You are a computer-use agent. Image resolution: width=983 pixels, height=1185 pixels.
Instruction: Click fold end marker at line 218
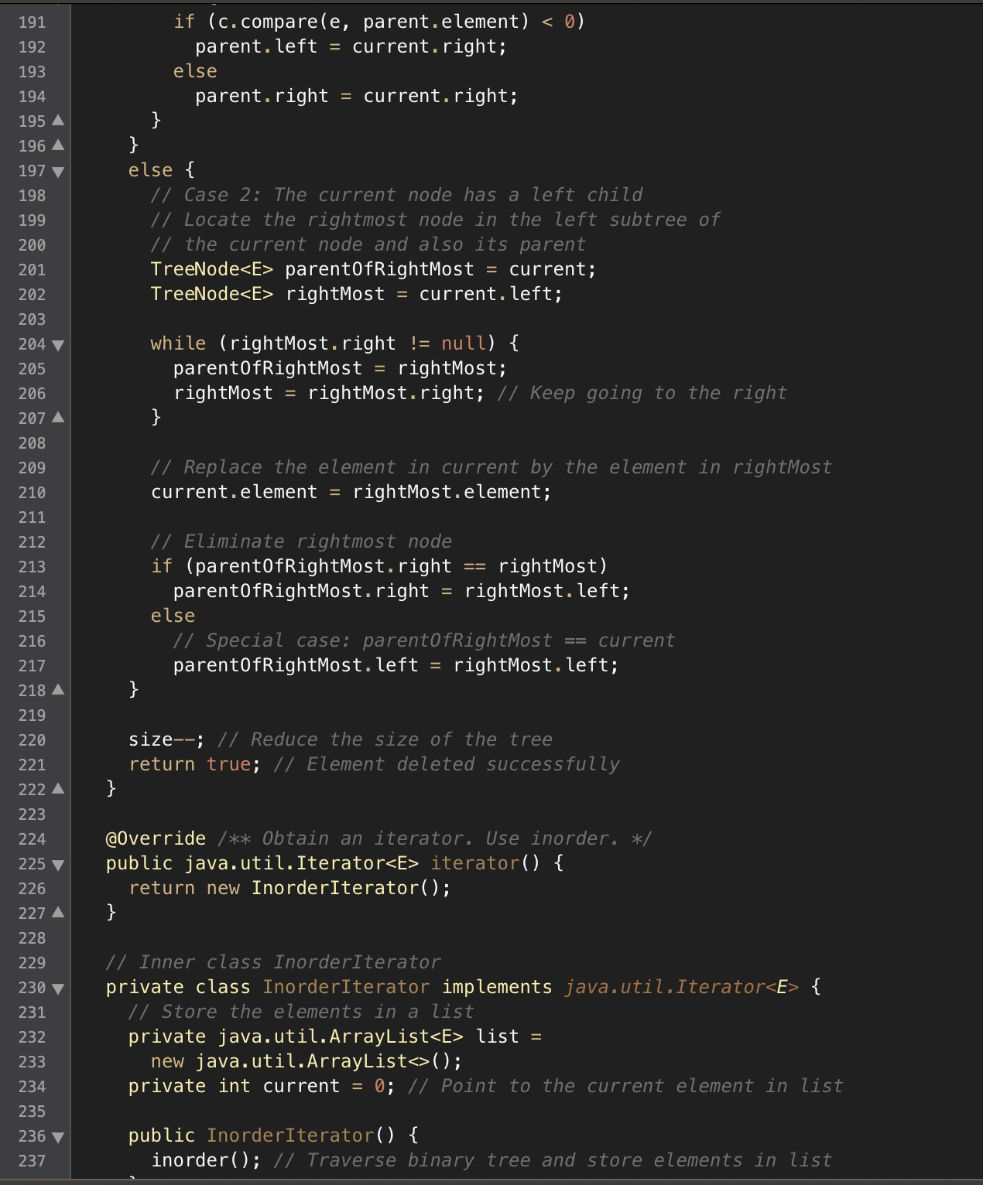click(x=58, y=690)
